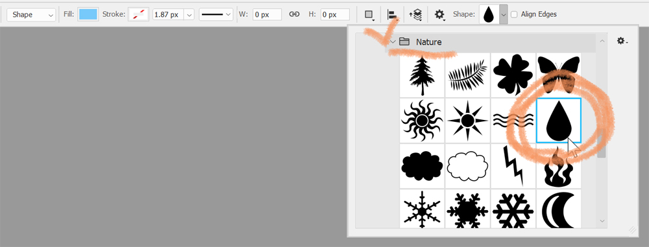This screenshot has height=247, width=649.
Task: Pick the bold snowflake shape
Action: pos(513,209)
